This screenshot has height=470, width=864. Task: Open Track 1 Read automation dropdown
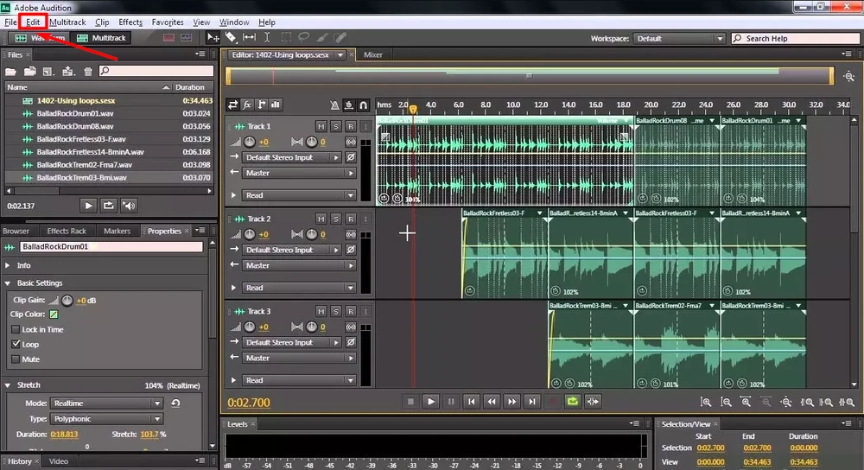click(x=299, y=195)
